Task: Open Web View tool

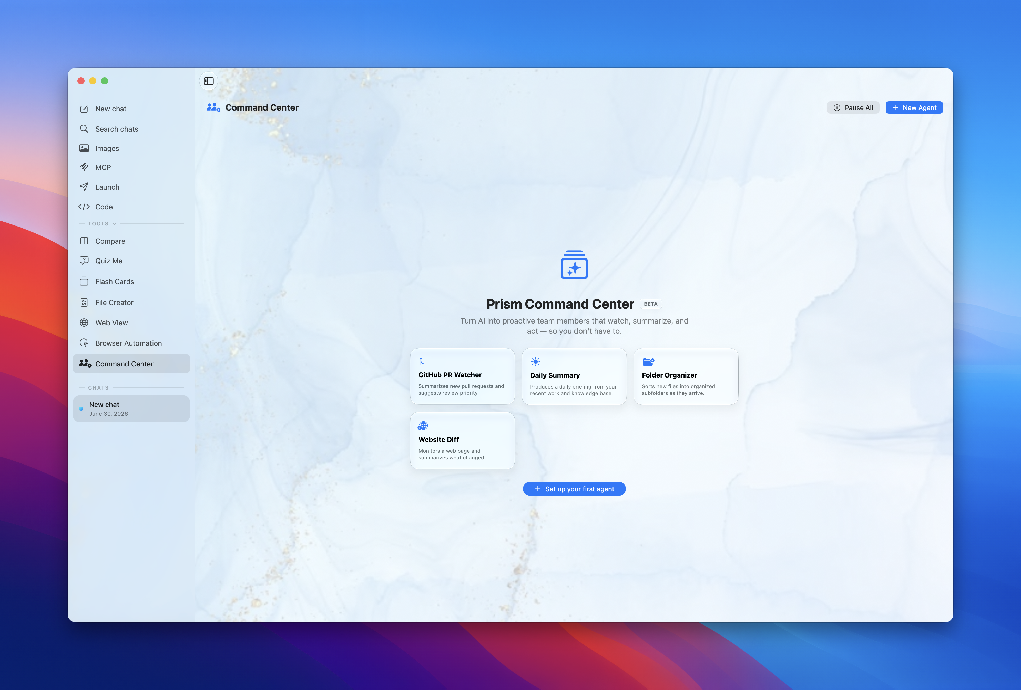Action: pos(131,322)
